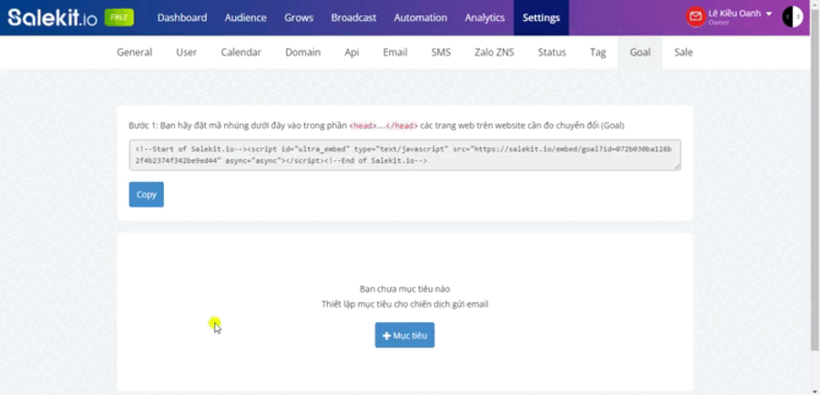820x395 pixels.
Task: Click the Copy button
Action: (x=147, y=195)
